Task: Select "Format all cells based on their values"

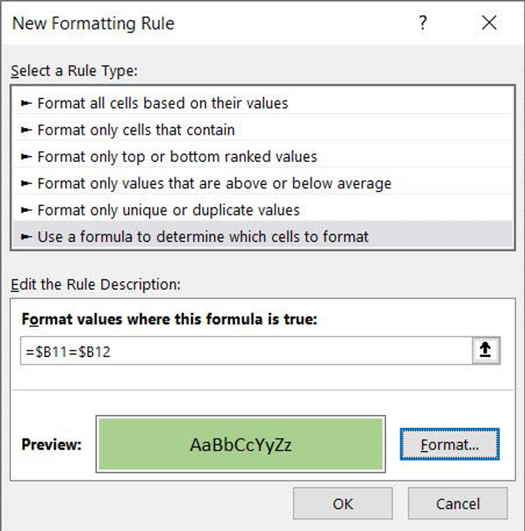Action: click(x=162, y=103)
